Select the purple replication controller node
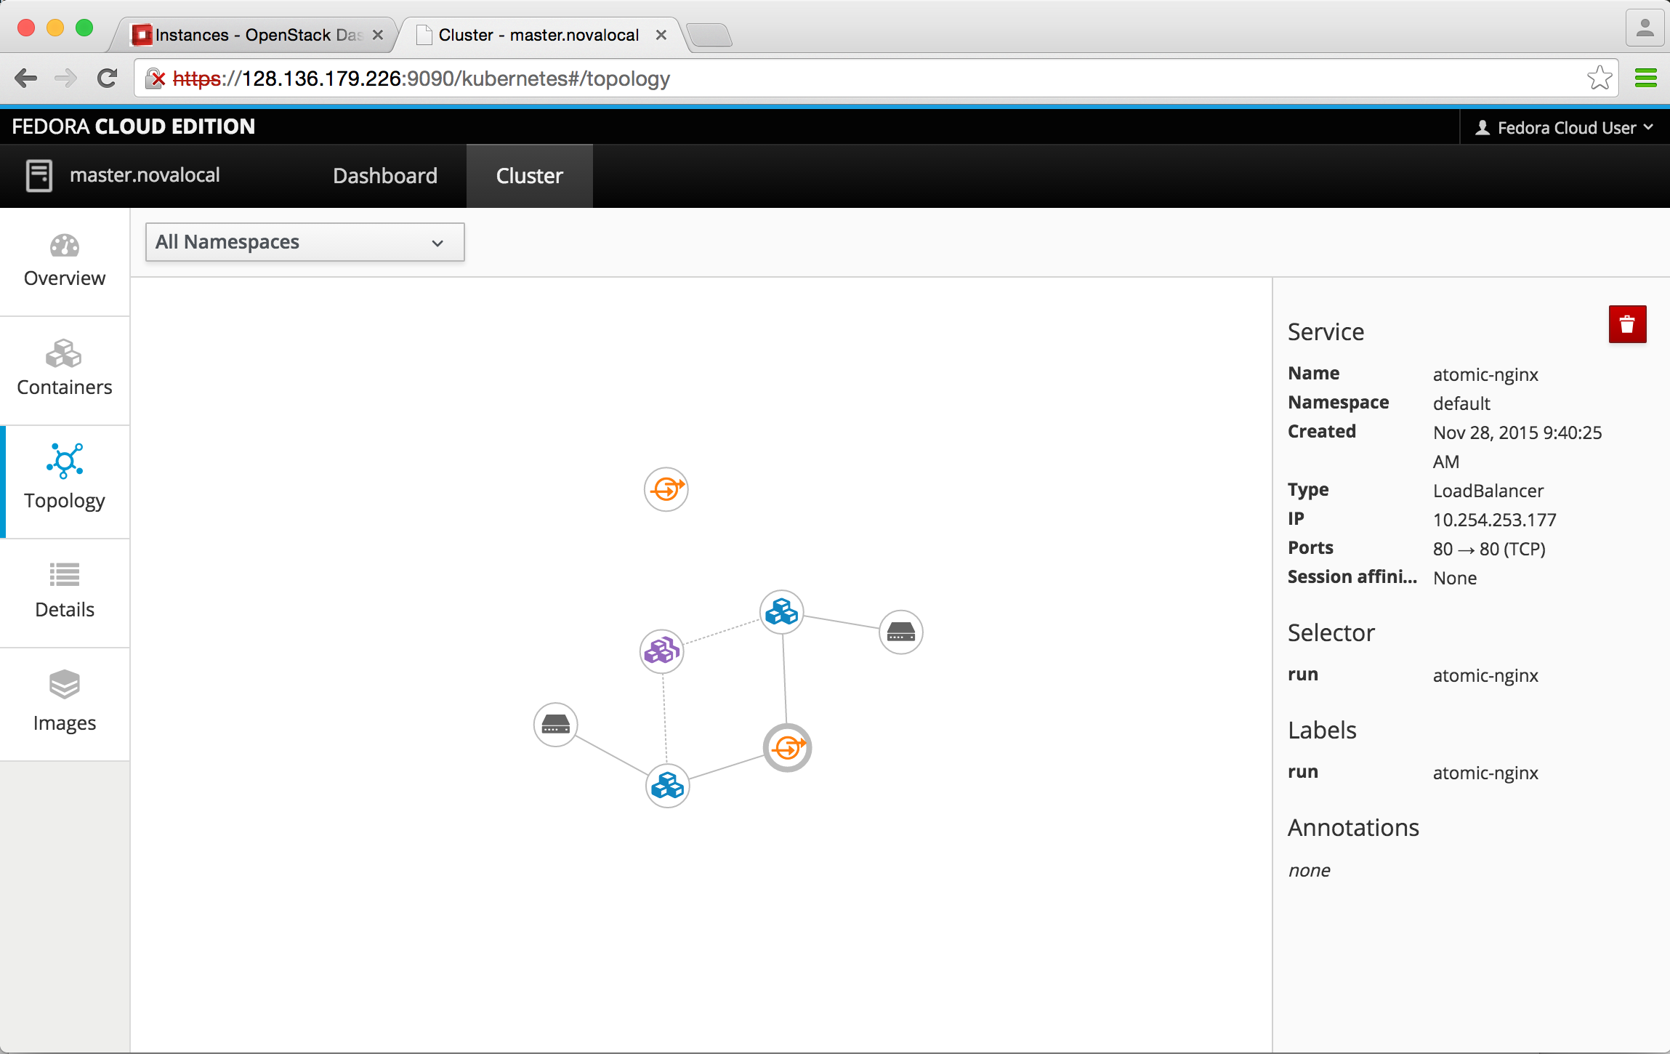 click(x=661, y=651)
